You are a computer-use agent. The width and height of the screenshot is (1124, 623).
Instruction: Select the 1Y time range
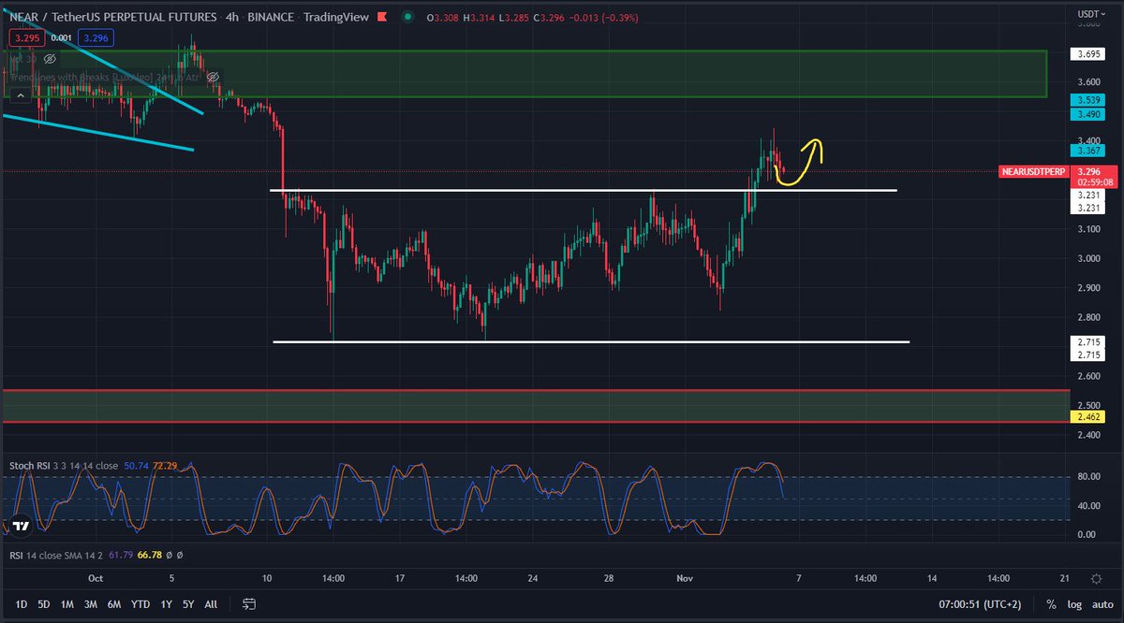165,604
